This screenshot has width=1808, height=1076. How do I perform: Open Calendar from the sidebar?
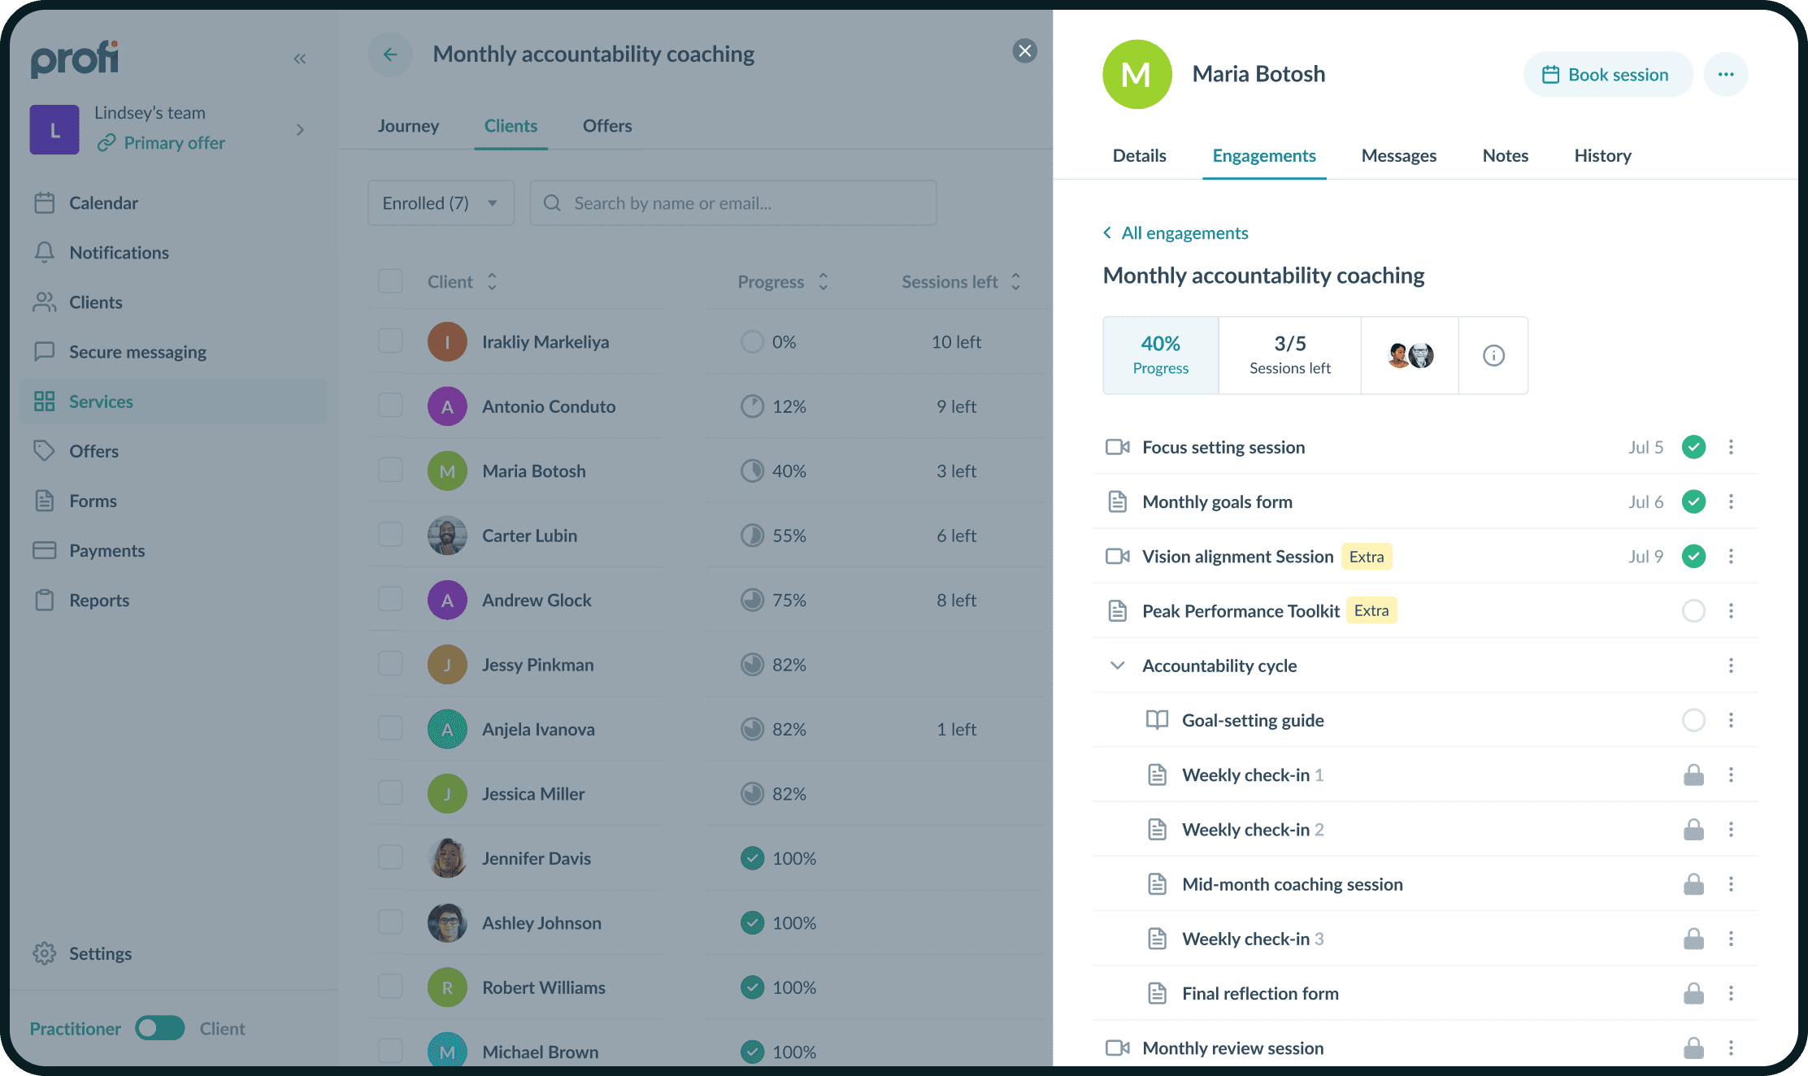pos(103,203)
